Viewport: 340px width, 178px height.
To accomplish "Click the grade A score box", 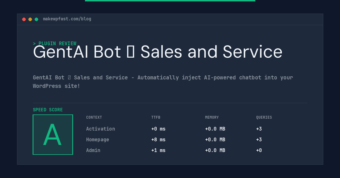I will 53,134.
